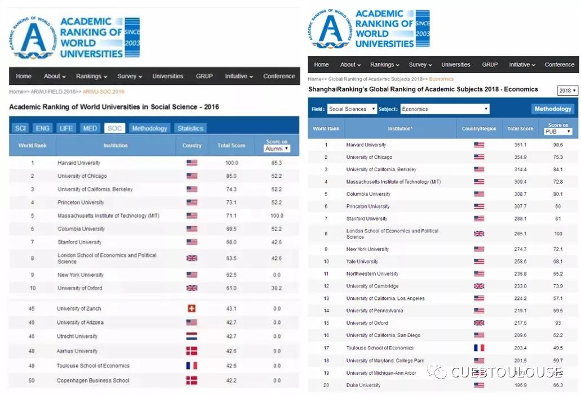Screen dimensions: 581x396
Task: Click the Danish flag for Copenhagen Business School
Action: tap(192, 380)
